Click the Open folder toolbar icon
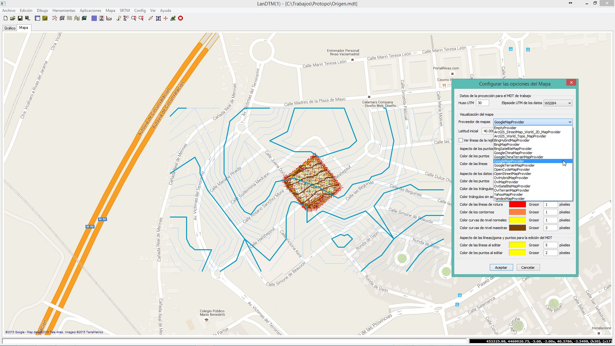This screenshot has width=615, height=346. point(13,18)
